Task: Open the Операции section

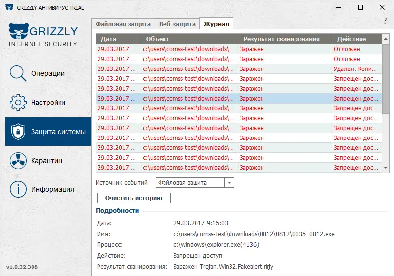Action: [48, 73]
